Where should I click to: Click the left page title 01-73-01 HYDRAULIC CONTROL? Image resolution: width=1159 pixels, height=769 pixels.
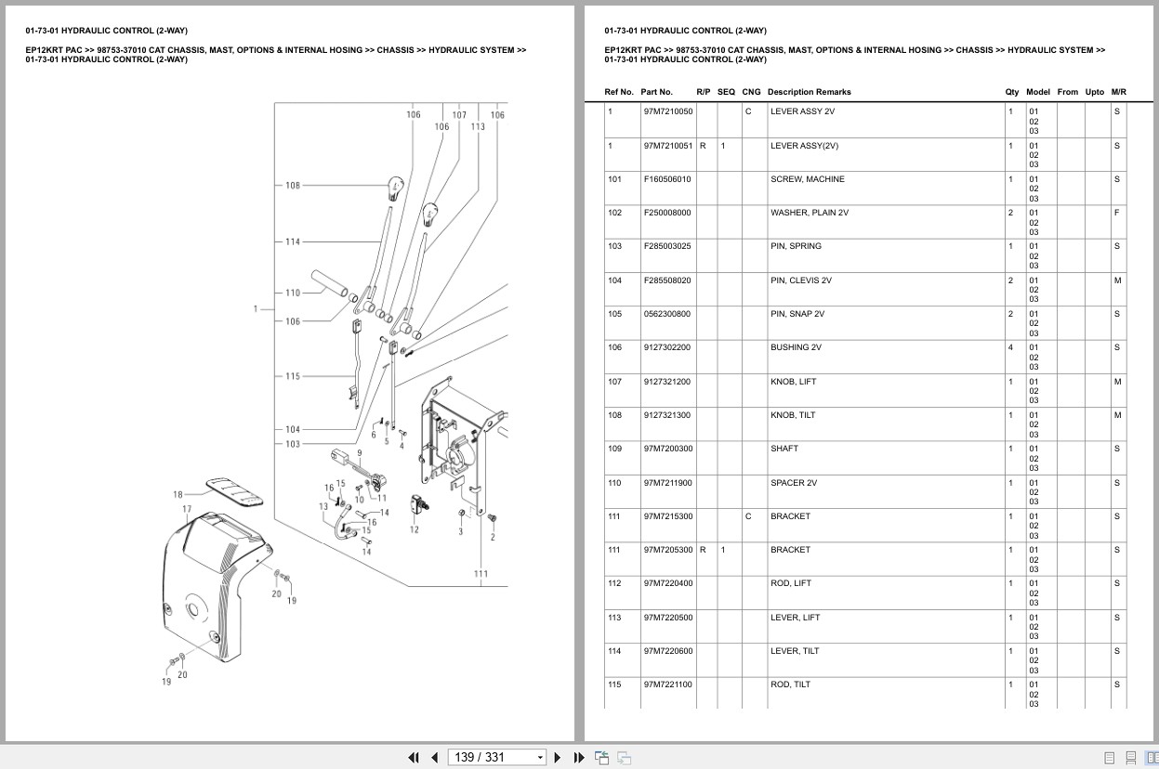coord(106,31)
